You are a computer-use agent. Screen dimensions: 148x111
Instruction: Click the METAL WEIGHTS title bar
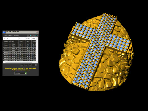(x=21, y=32)
